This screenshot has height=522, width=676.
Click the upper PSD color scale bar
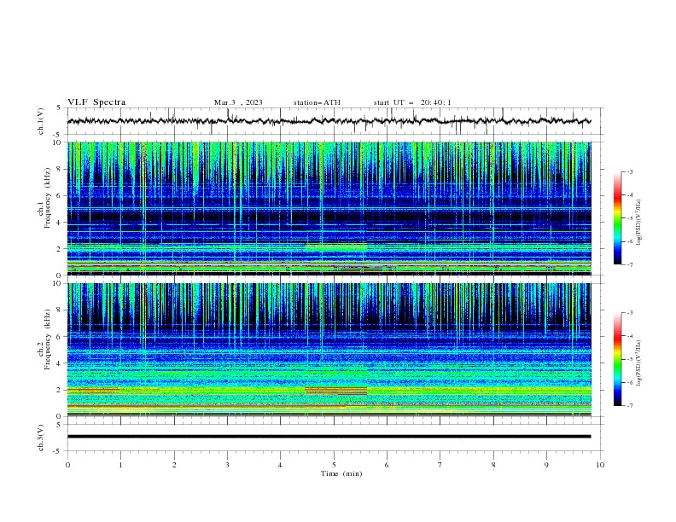coord(617,218)
